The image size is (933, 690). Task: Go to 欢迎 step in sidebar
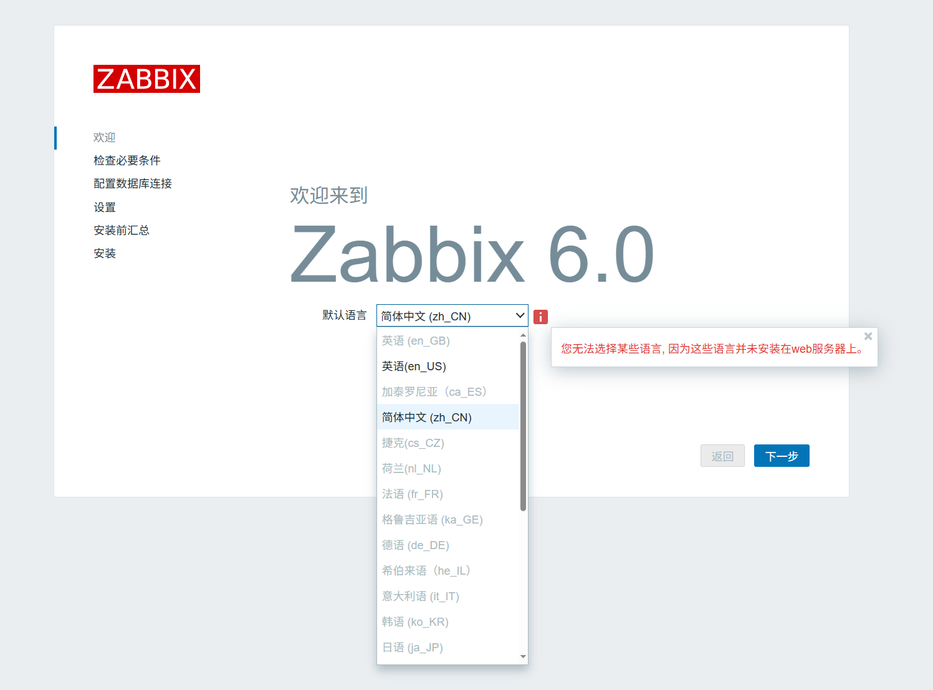click(x=105, y=137)
